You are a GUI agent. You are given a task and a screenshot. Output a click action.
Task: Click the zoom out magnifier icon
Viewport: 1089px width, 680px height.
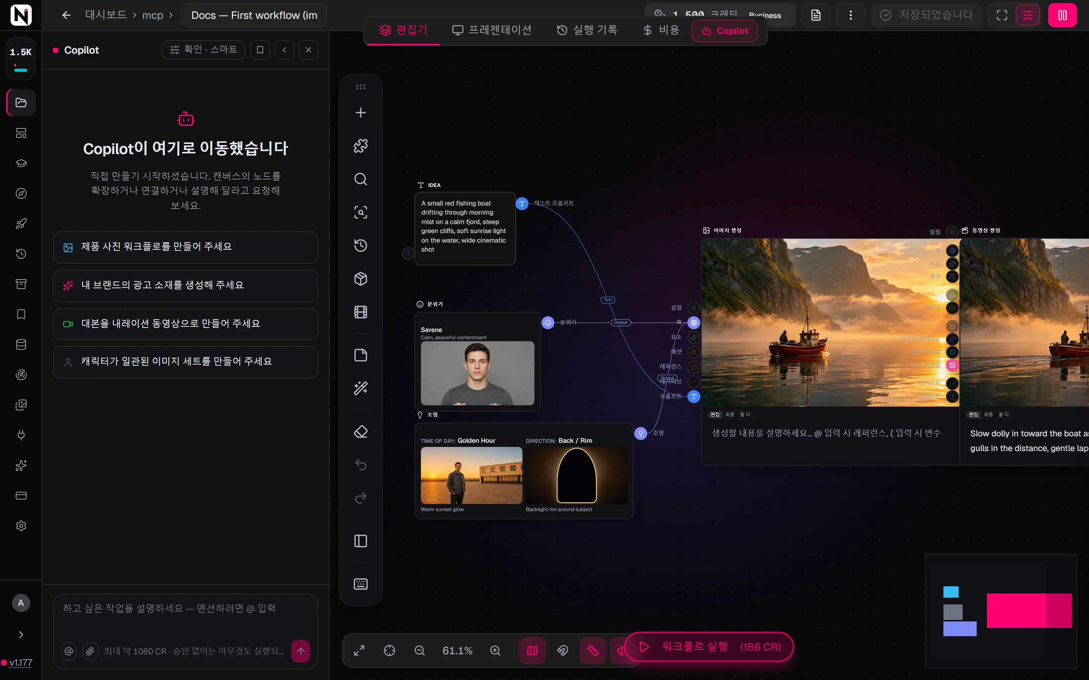419,651
